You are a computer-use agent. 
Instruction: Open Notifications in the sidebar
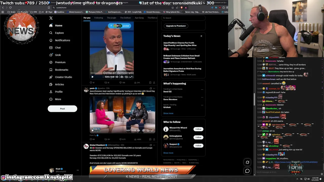click(59, 40)
